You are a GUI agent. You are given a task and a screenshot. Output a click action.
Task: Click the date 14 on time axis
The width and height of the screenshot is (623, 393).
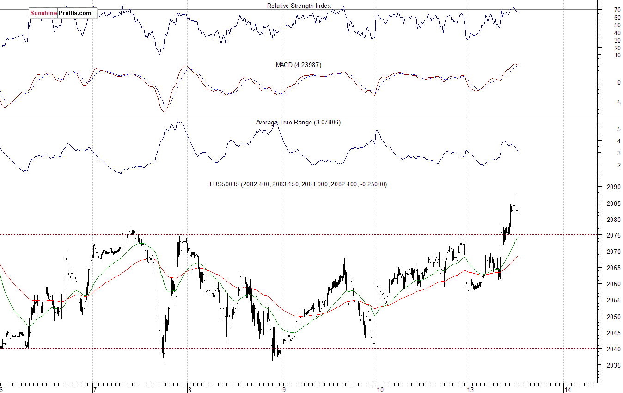[568, 390]
